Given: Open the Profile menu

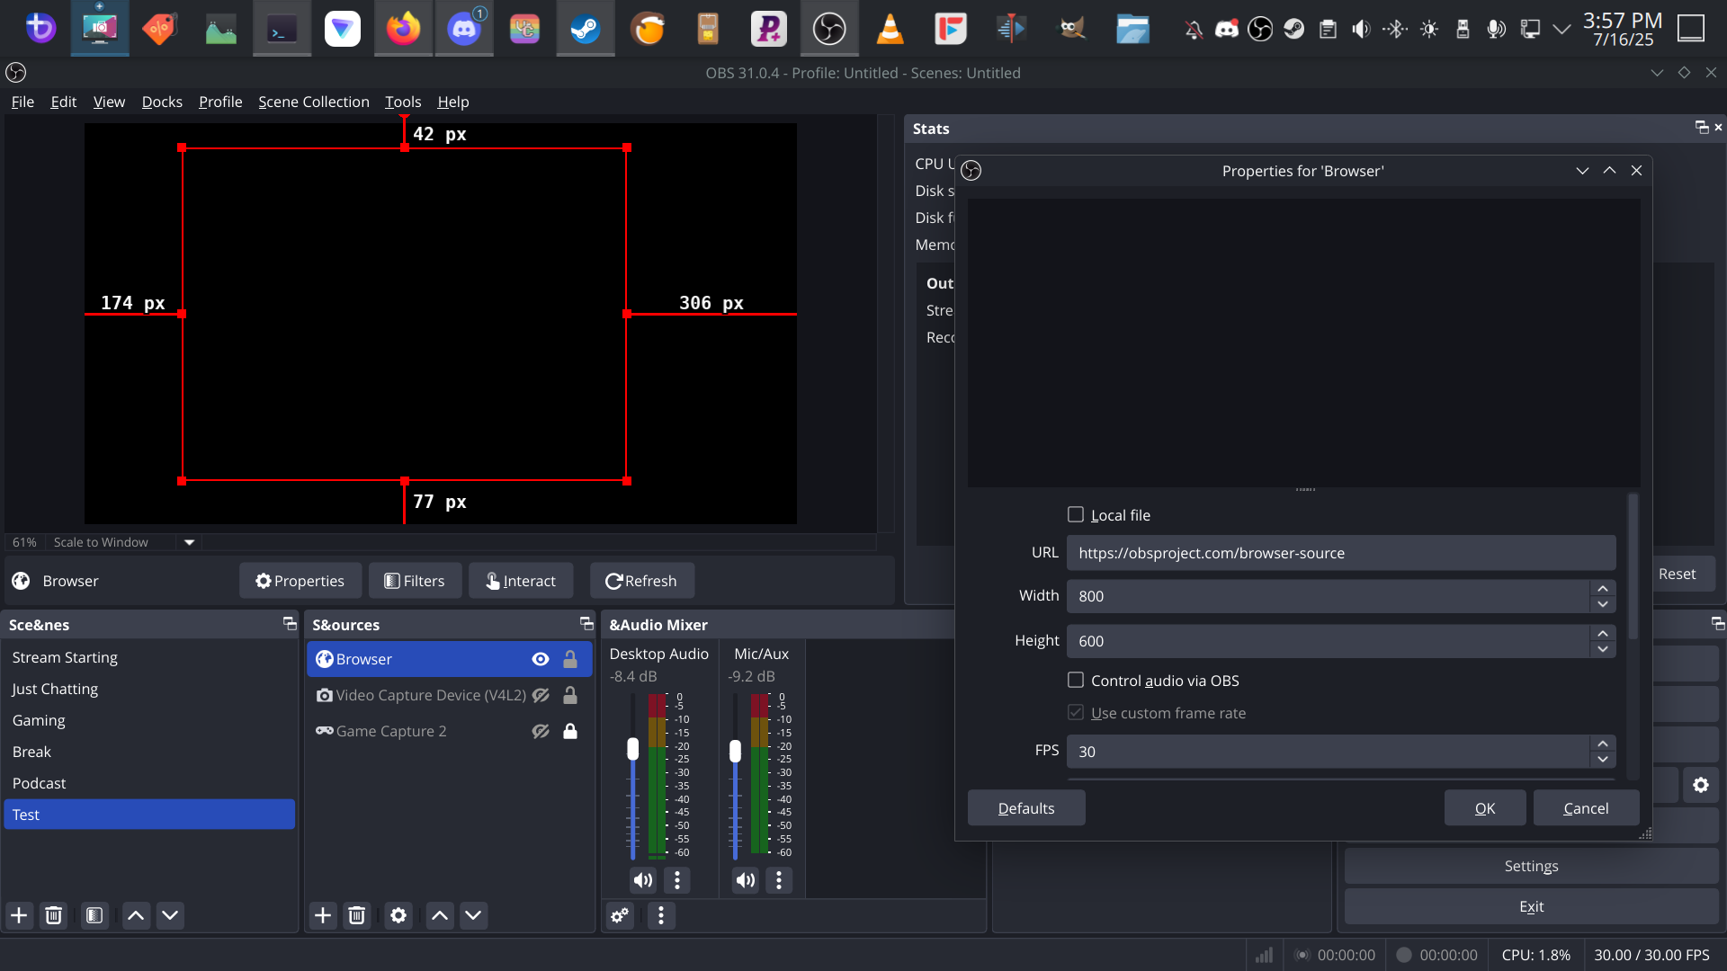Looking at the screenshot, I should click(220, 102).
